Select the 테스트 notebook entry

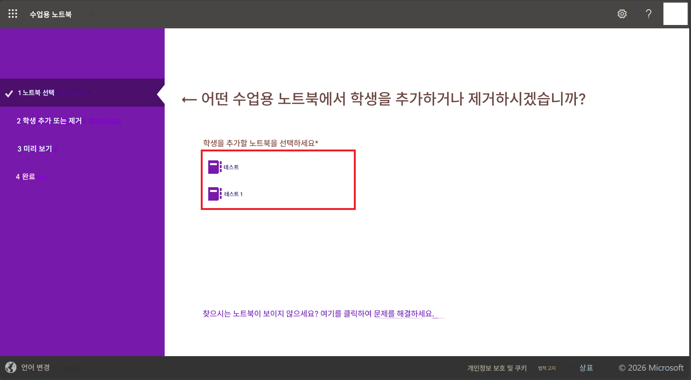point(231,167)
